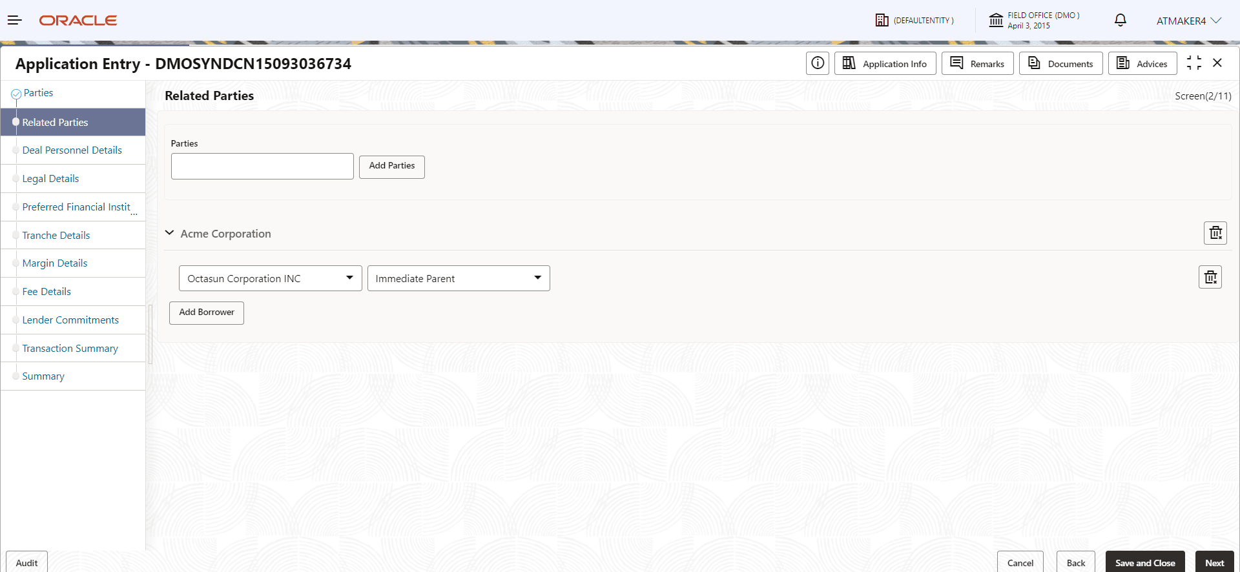Click the Screen(2/11) indicator text
This screenshot has width=1240, height=572.
[x=1203, y=96]
